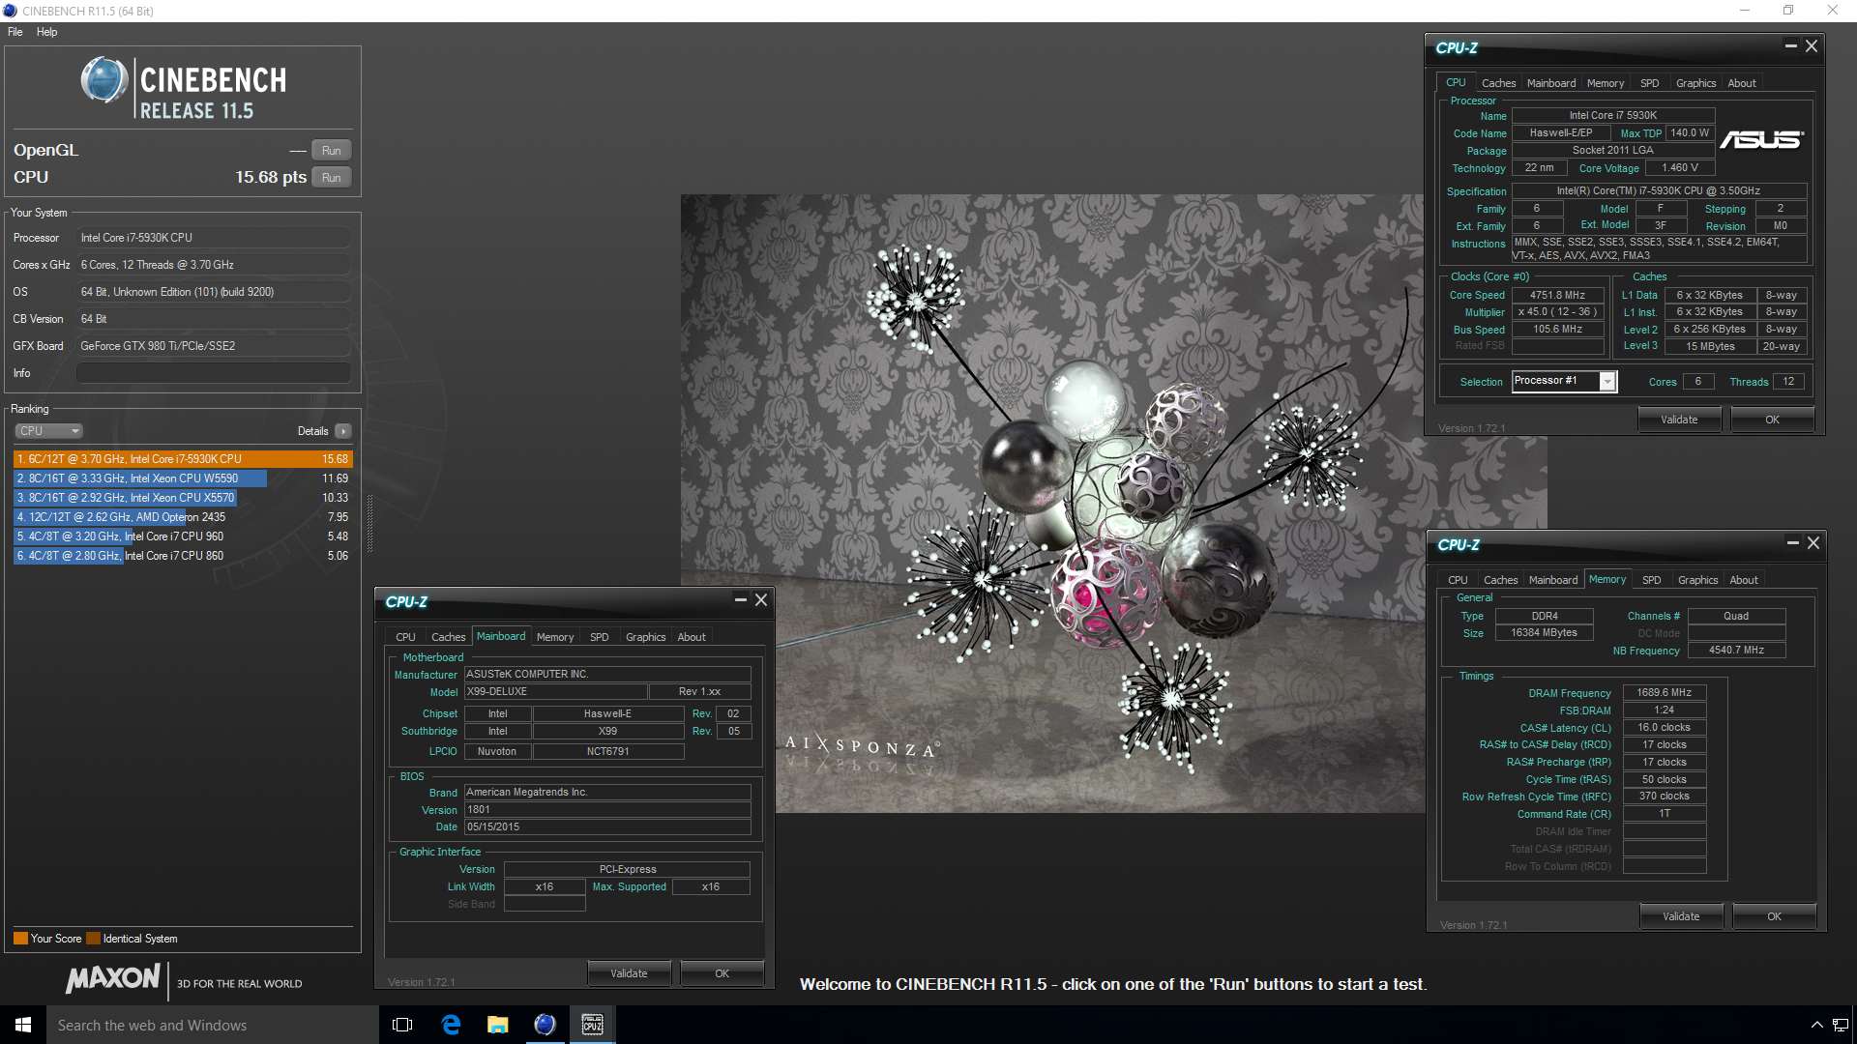Click OK in top CPU-Z CPU window
This screenshot has width=1857, height=1044.
click(x=1772, y=420)
